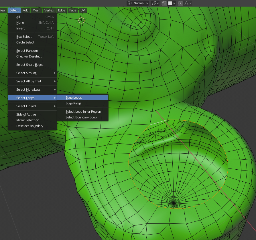This screenshot has height=240, width=256.
Task: Choose All from the Select menu
Action: (32, 17)
